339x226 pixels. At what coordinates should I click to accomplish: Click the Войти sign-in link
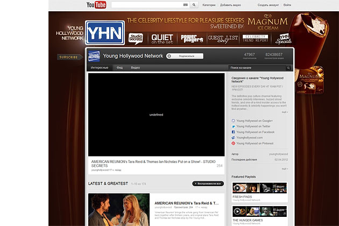(287, 5)
